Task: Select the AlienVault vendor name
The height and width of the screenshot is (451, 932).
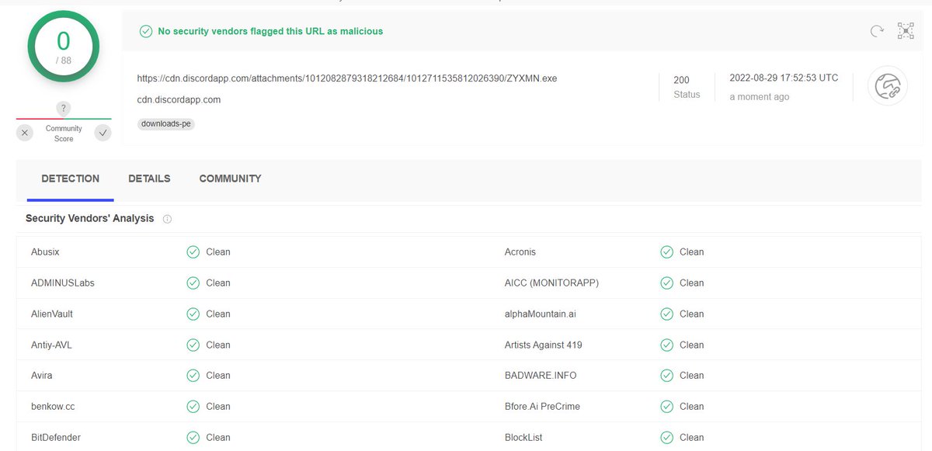Action: [52, 314]
